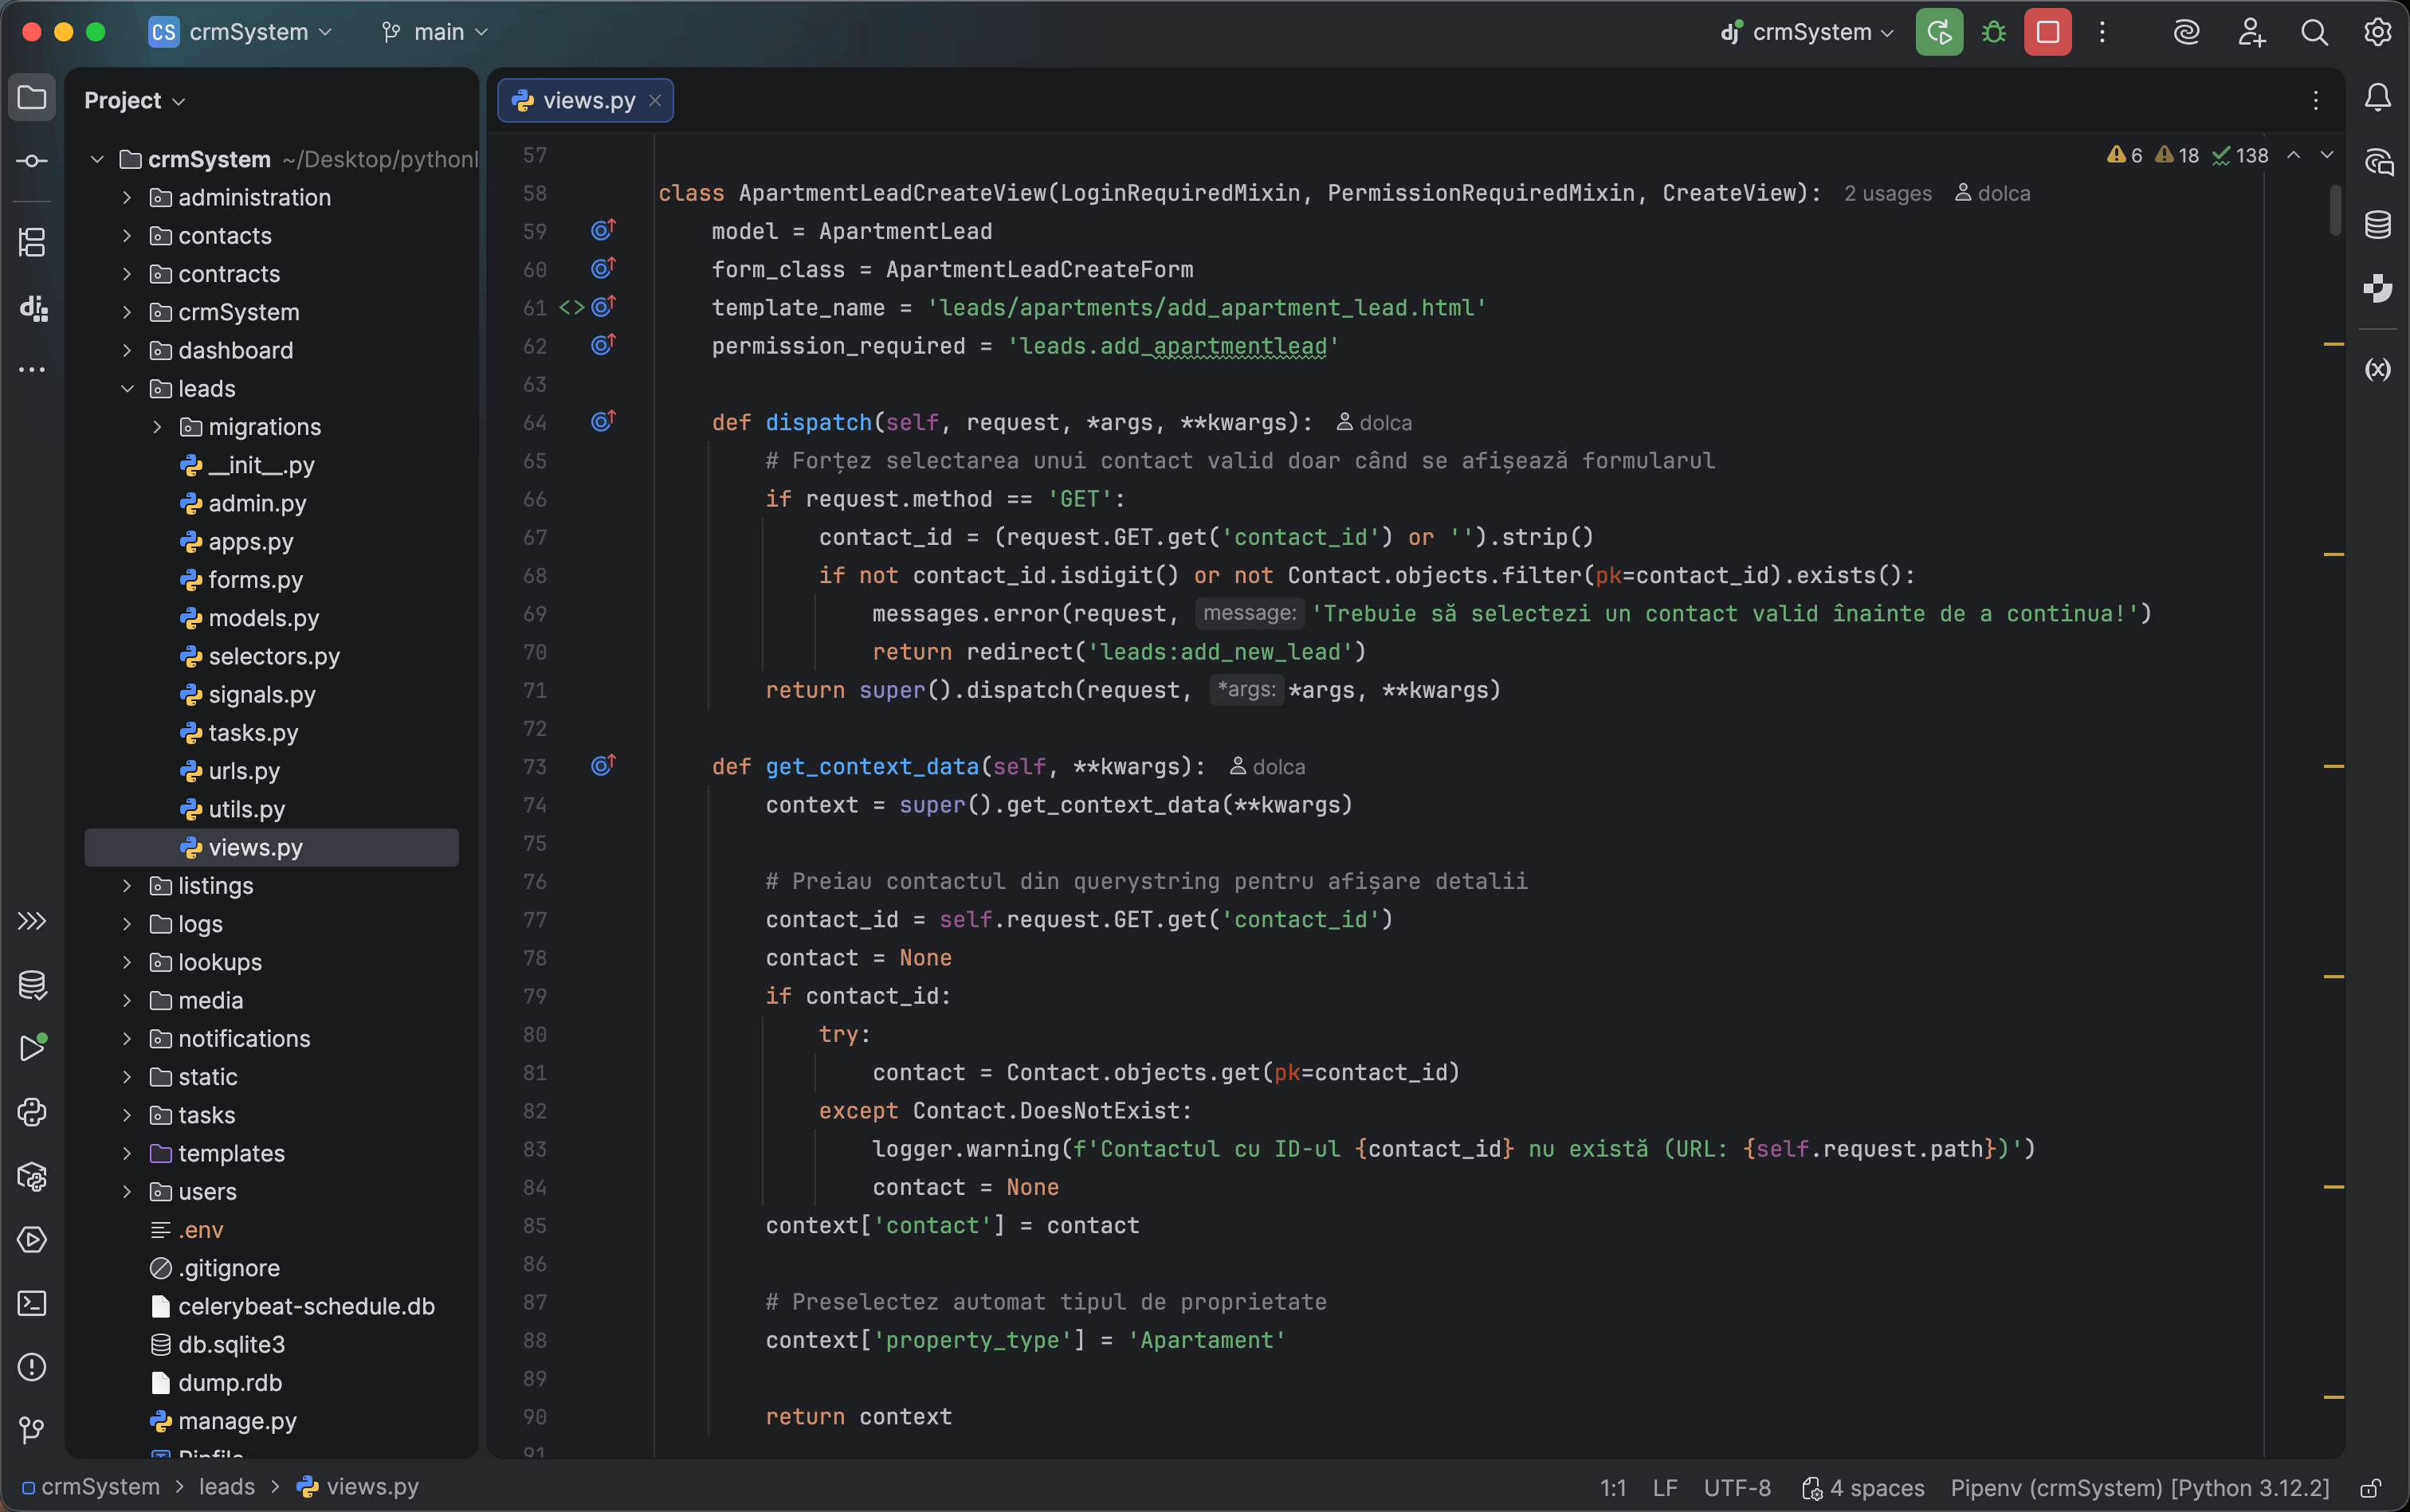Image resolution: width=2410 pixels, height=1512 pixels.
Task: Click the 2 usages hint link
Action: (x=1886, y=193)
